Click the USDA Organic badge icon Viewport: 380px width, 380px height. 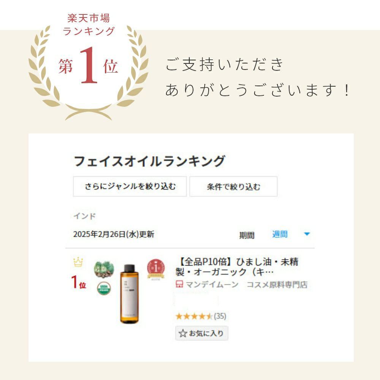tap(104, 288)
